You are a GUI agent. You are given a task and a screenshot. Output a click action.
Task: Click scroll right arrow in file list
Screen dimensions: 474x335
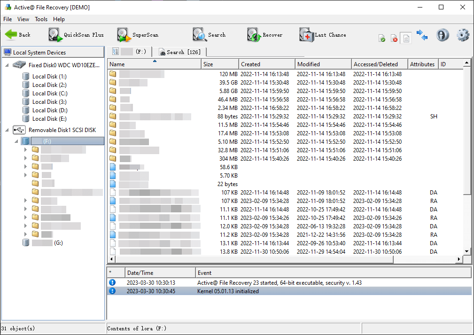point(459,259)
